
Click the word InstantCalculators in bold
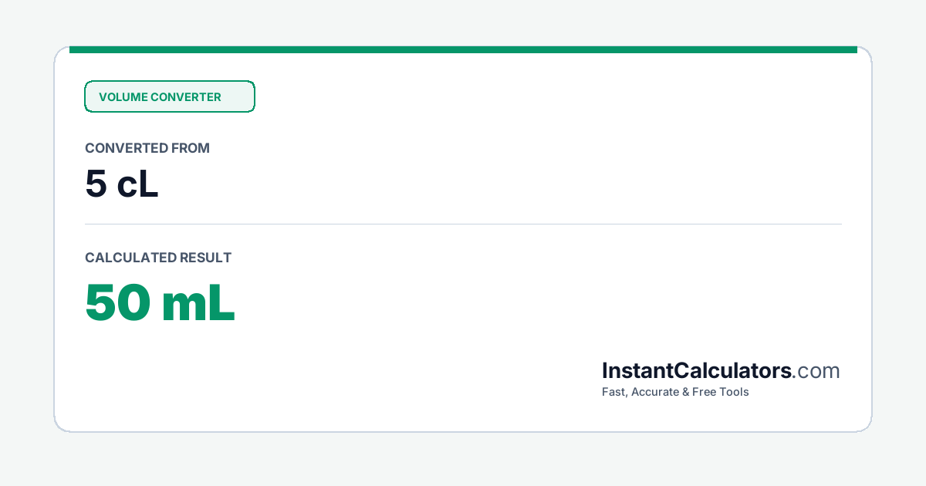[x=697, y=371]
